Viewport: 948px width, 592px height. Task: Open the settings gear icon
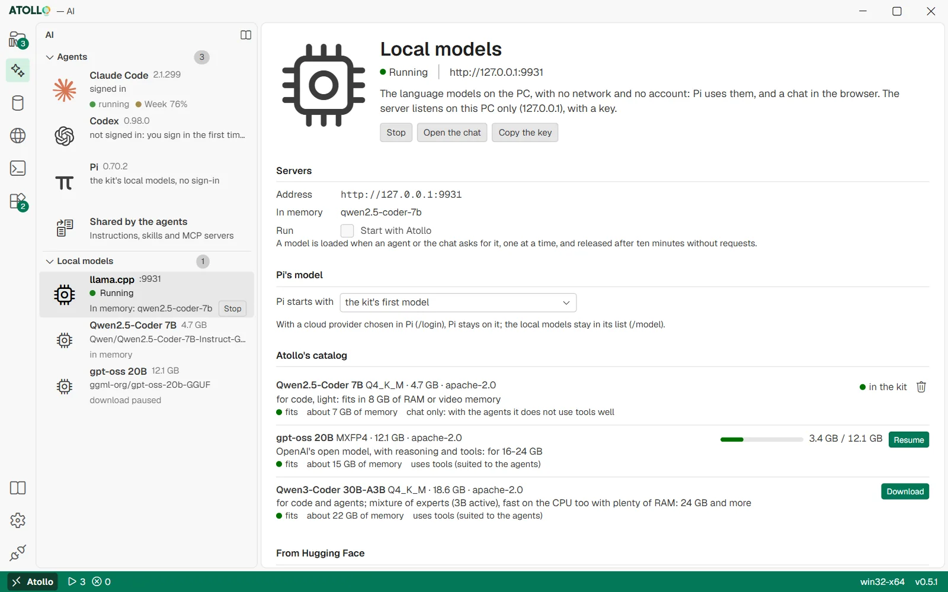[x=18, y=520]
